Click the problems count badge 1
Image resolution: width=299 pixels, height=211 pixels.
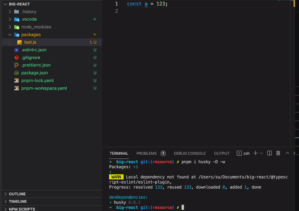[163, 153]
